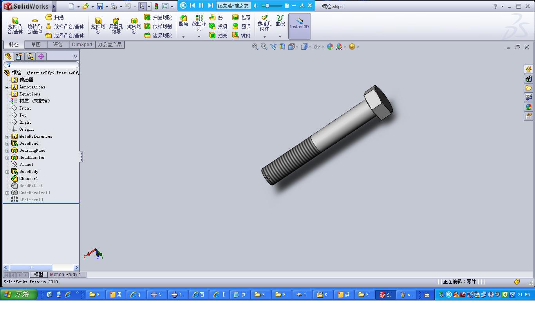Click the feature tree filter field

[41, 65]
